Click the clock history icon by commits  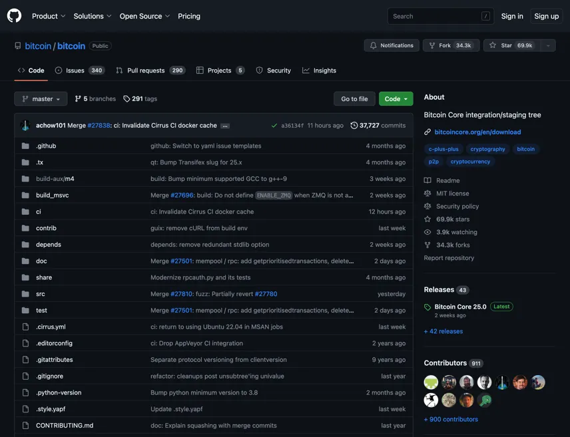click(354, 125)
